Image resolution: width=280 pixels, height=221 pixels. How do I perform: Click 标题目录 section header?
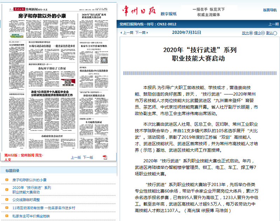click(x=12, y=171)
